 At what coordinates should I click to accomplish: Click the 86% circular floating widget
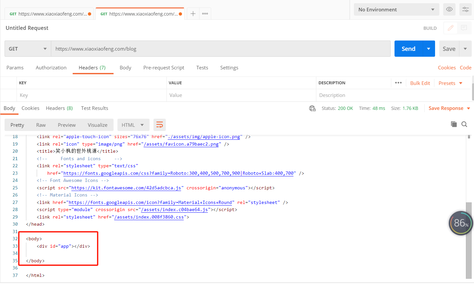[x=461, y=223]
